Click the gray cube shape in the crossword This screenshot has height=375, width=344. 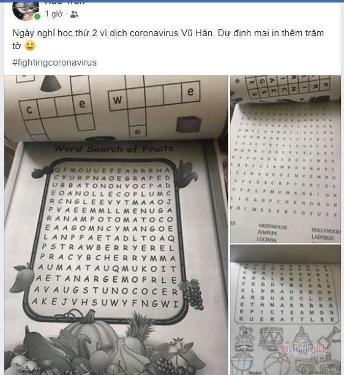(x=189, y=124)
